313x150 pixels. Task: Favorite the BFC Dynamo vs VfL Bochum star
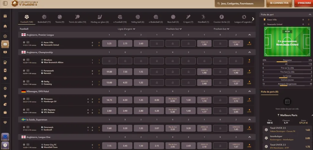point(24,109)
